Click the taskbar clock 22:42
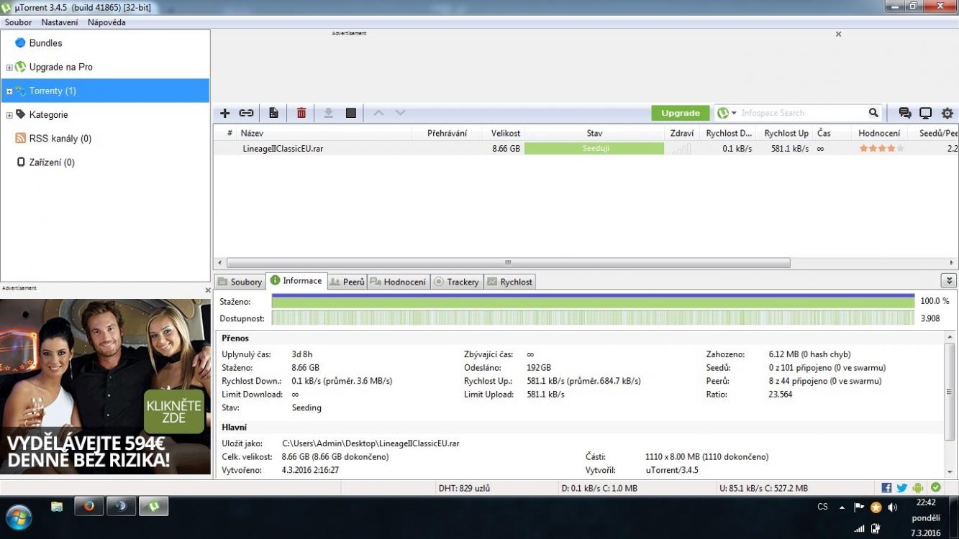The height and width of the screenshot is (539, 959). click(x=926, y=502)
